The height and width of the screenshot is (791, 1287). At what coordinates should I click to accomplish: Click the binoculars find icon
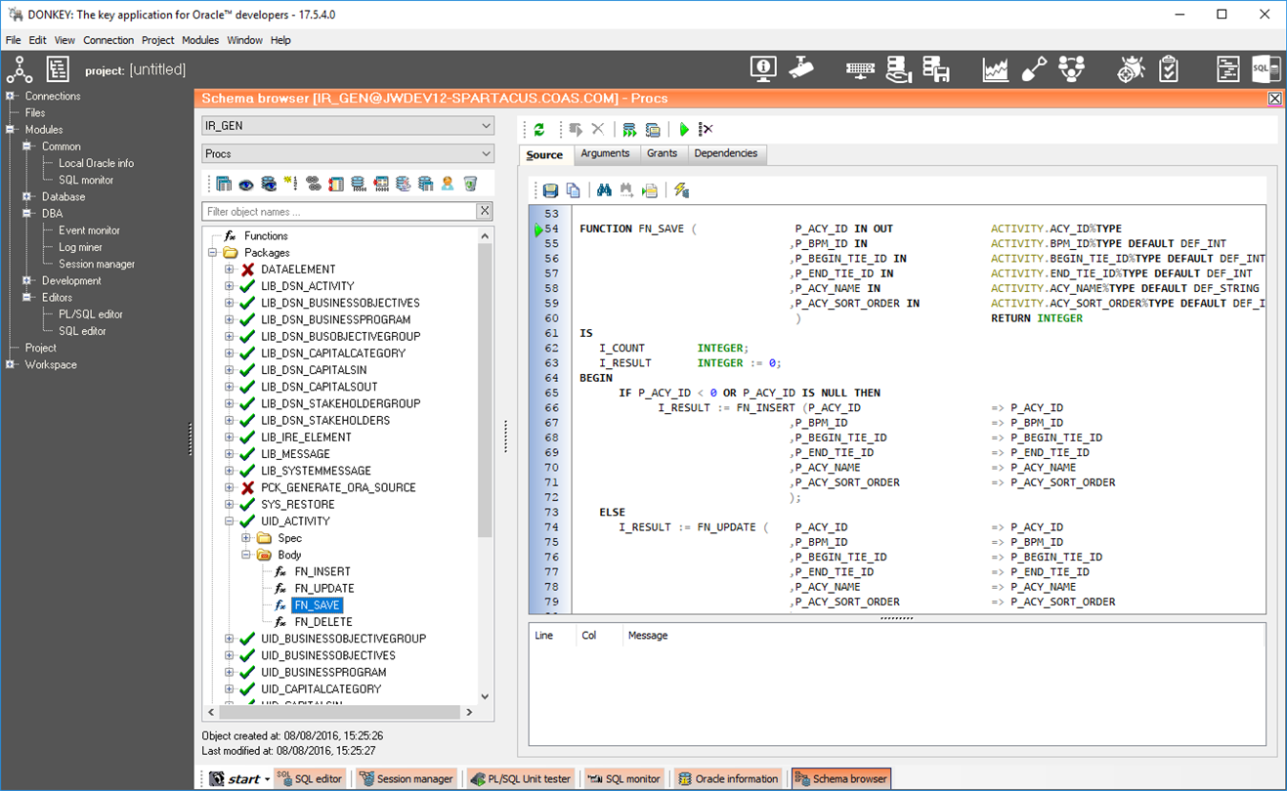pyautogui.click(x=603, y=190)
